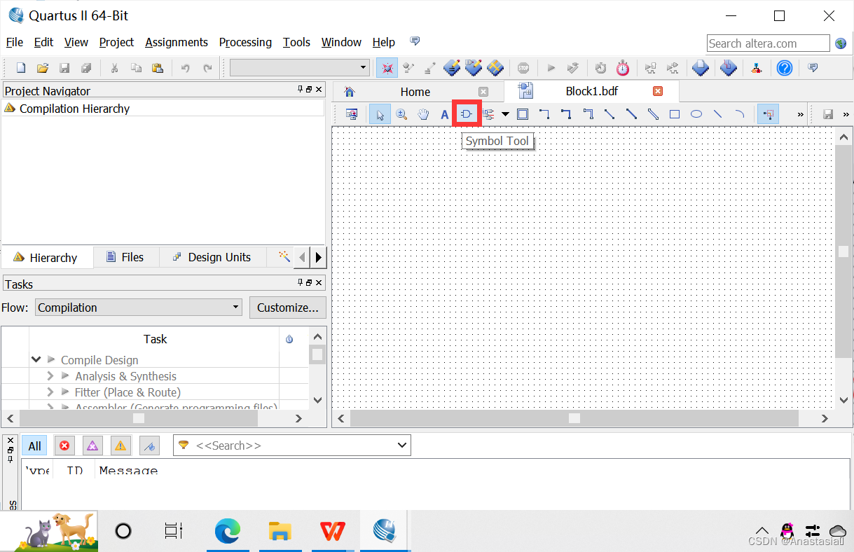
Task: Close the Block1.bdf tab
Action: click(x=658, y=91)
